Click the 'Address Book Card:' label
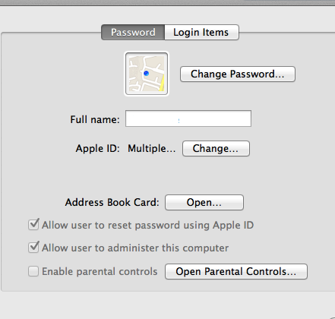335x319 pixels. pos(112,202)
